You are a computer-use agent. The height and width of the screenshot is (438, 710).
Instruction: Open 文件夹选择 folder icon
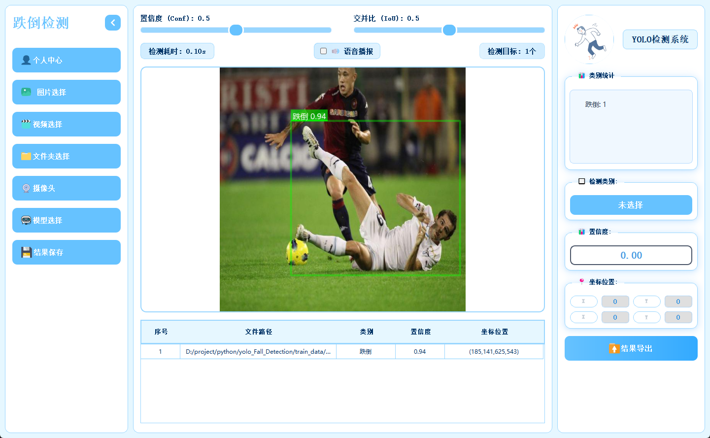pos(26,156)
